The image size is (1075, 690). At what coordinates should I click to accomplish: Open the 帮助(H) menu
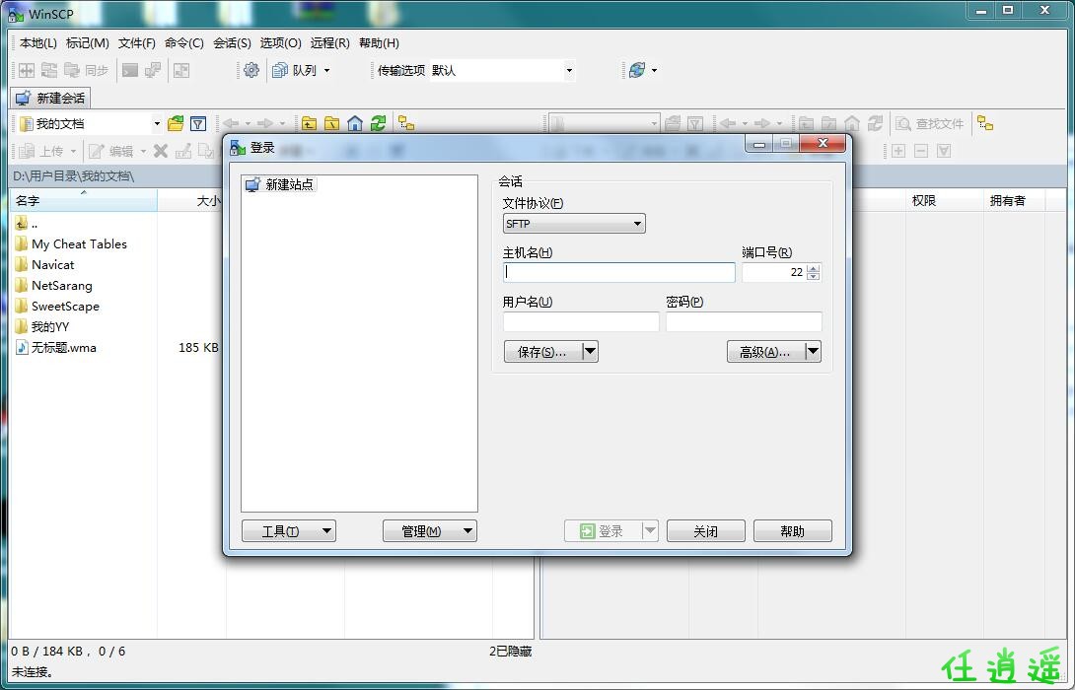pos(379,43)
